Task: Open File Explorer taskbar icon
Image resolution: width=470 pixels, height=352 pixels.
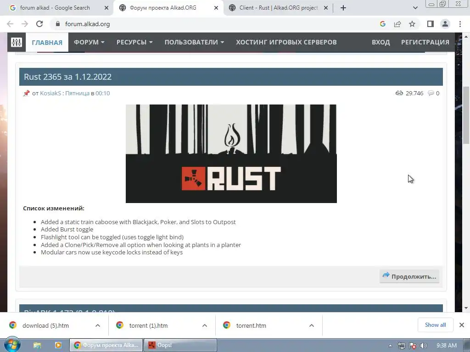Action: click(x=37, y=345)
